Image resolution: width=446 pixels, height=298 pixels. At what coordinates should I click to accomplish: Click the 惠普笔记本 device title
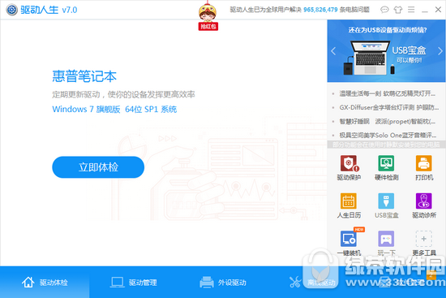(x=84, y=76)
